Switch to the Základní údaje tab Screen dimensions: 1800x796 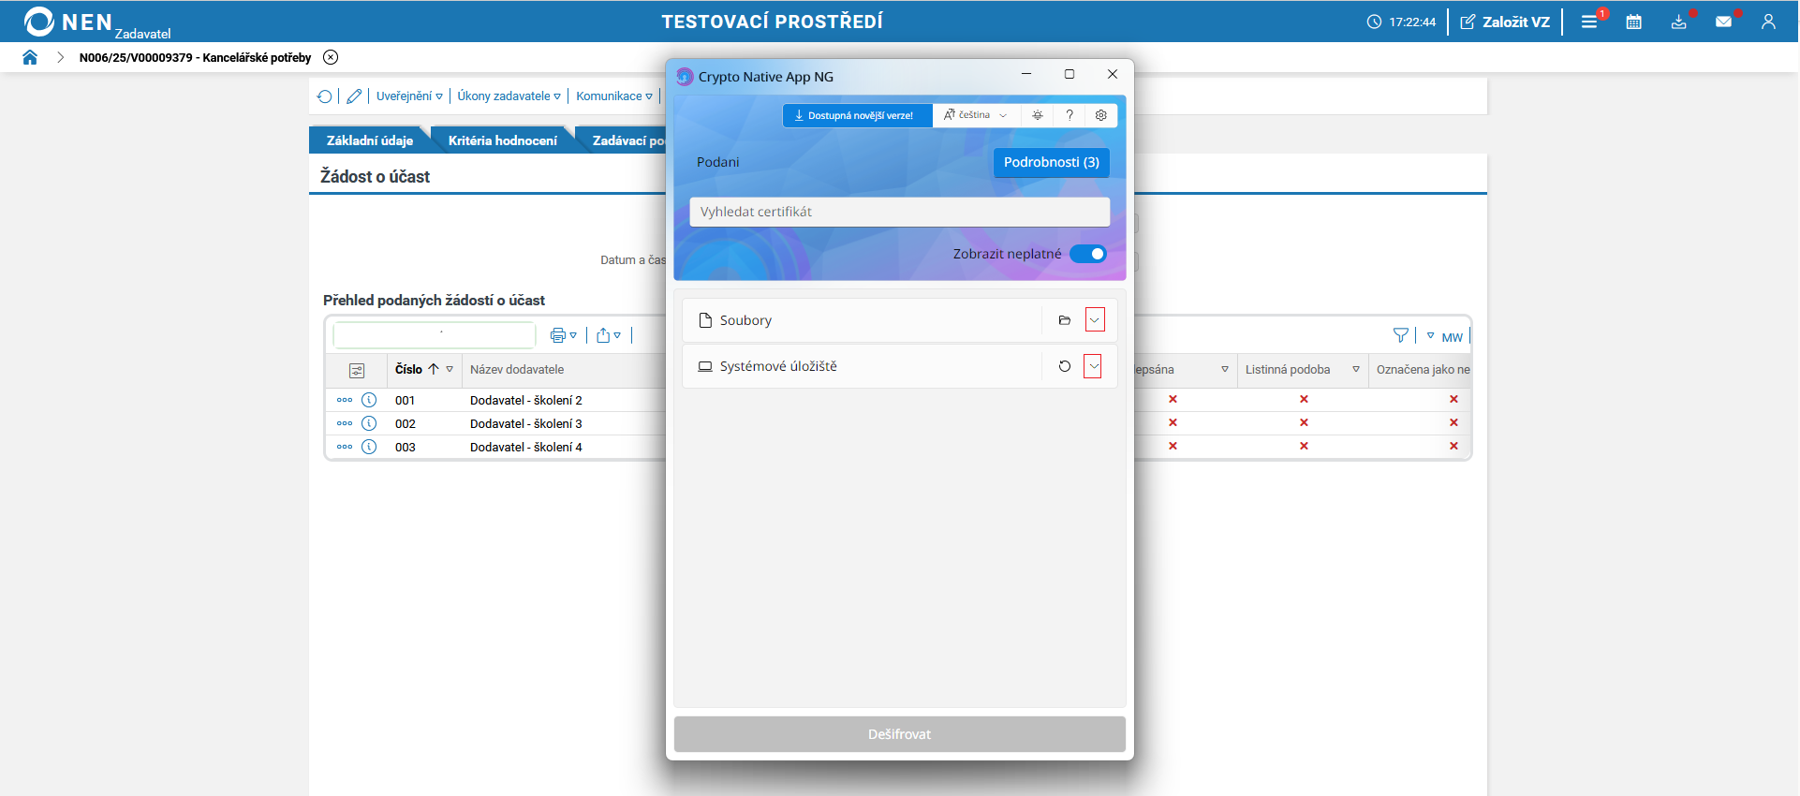[370, 140]
